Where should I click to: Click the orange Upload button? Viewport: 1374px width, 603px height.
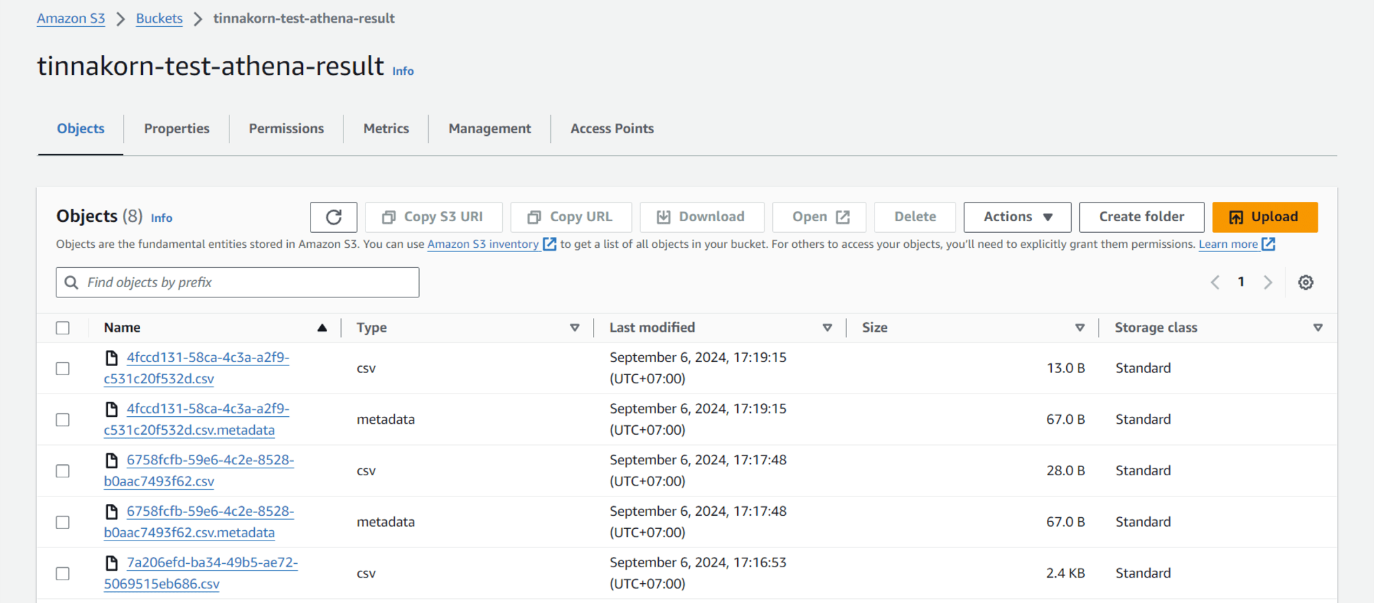click(1265, 217)
